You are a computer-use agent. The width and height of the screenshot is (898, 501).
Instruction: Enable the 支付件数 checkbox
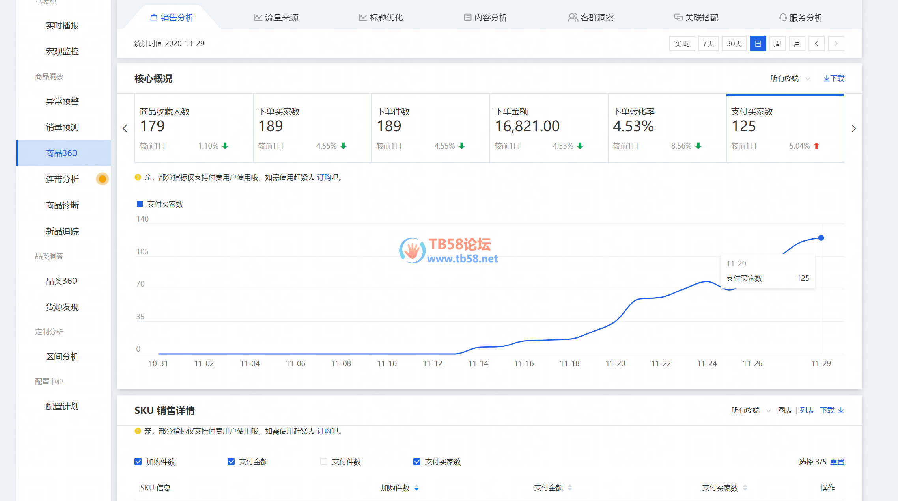point(324,462)
